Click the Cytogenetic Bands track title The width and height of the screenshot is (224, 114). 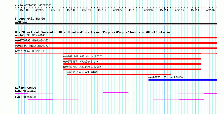tap(30, 19)
